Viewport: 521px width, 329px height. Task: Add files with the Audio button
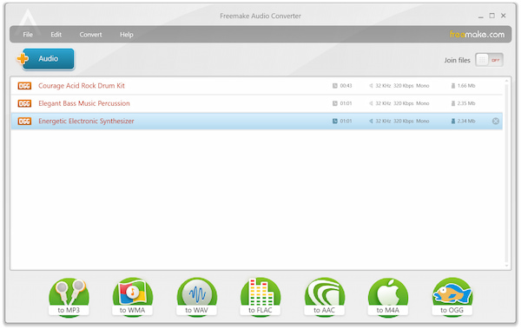(x=47, y=59)
